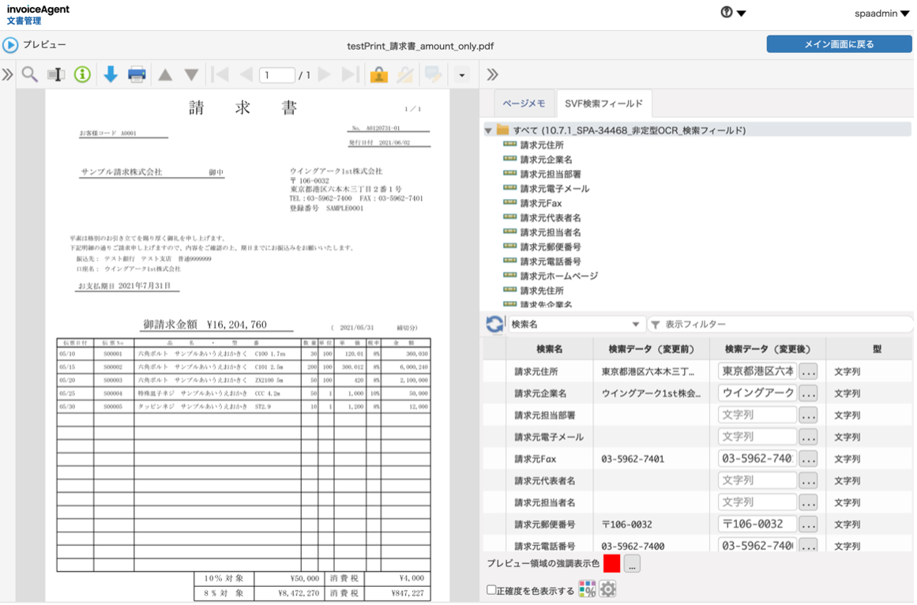Select 請求元代表者名 in tree
The image size is (917, 605).
[551, 218]
